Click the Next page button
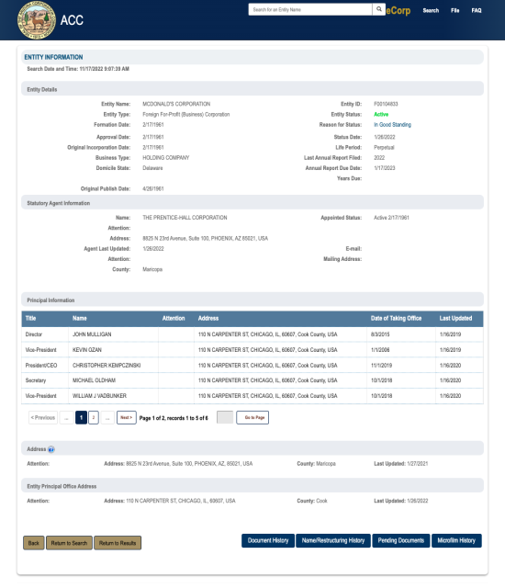Image resolution: width=505 pixels, height=588 pixels. (127, 417)
